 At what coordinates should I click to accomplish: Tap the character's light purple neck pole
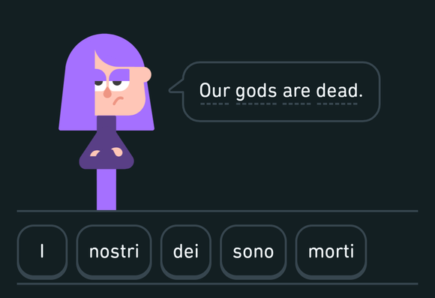(106, 189)
